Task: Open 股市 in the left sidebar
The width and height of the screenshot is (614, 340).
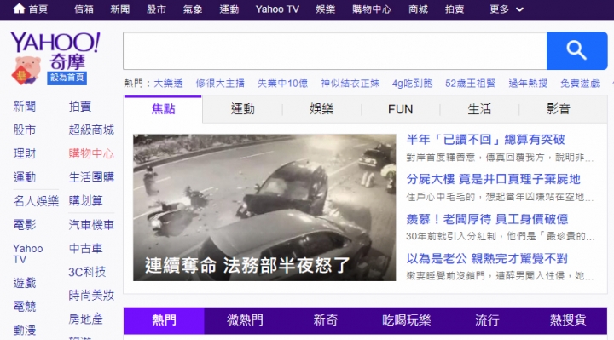Action: click(x=24, y=130)
